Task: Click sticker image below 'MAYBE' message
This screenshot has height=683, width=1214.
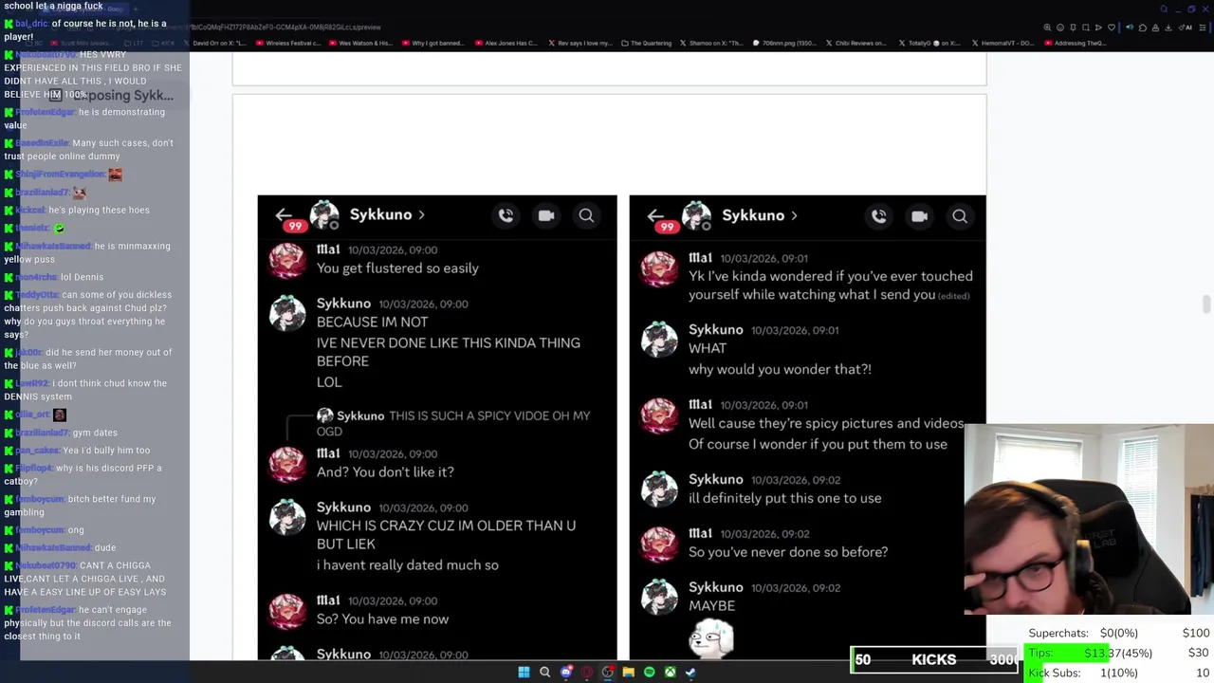Action: 711,638
